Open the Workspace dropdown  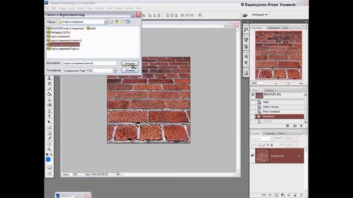pyautogui.click(x=260, y=15)
